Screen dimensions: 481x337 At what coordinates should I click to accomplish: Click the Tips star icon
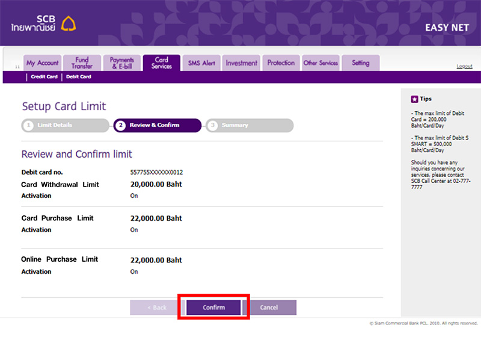point(414,99)
